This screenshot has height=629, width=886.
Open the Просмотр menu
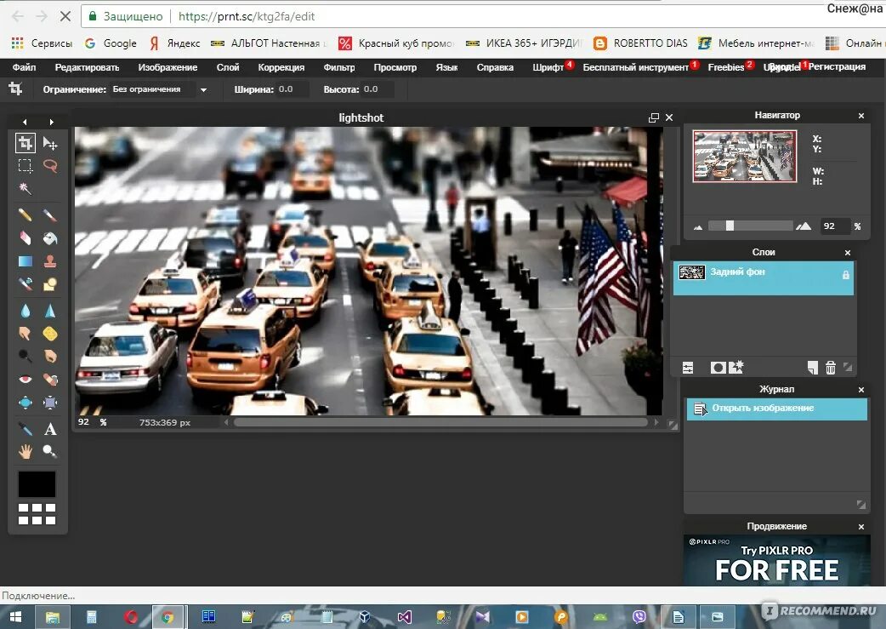(x=395, y=67)
